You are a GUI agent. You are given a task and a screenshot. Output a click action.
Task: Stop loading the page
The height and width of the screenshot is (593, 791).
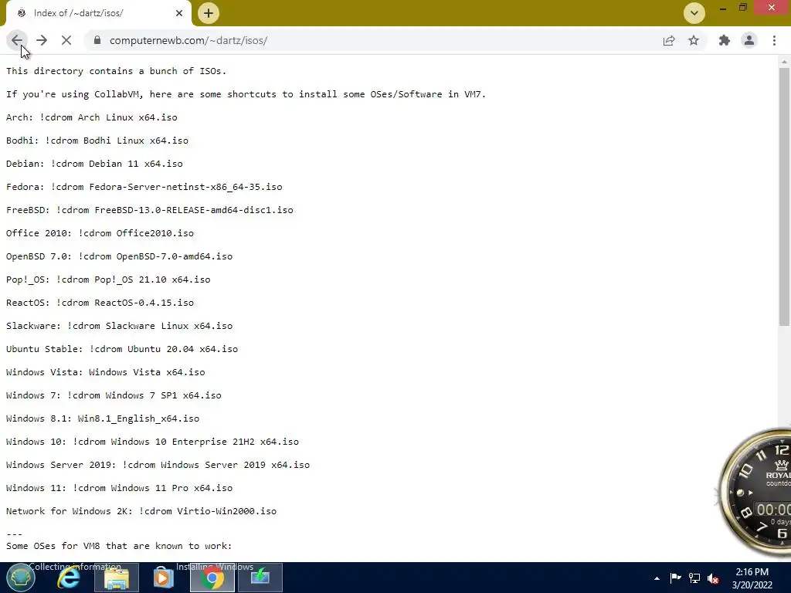pos(66,40)
